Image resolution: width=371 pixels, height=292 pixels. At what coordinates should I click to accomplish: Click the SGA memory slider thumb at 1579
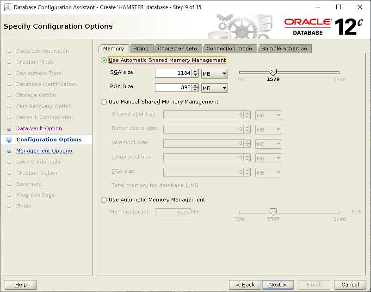(273, 72)
